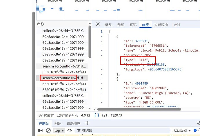Screen dimensions: 200x136
Task: Click the id value 4001989
Action: tap(141, 84)
